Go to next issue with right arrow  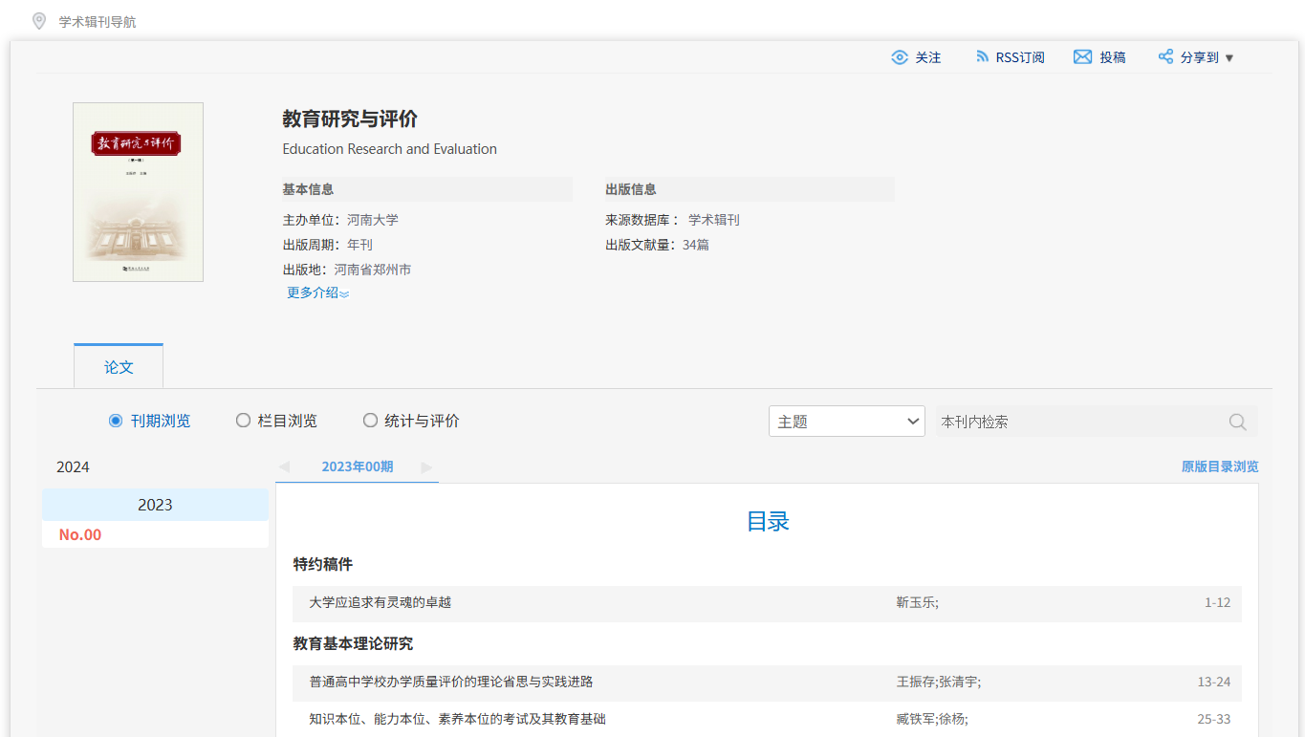coord(426,467)
